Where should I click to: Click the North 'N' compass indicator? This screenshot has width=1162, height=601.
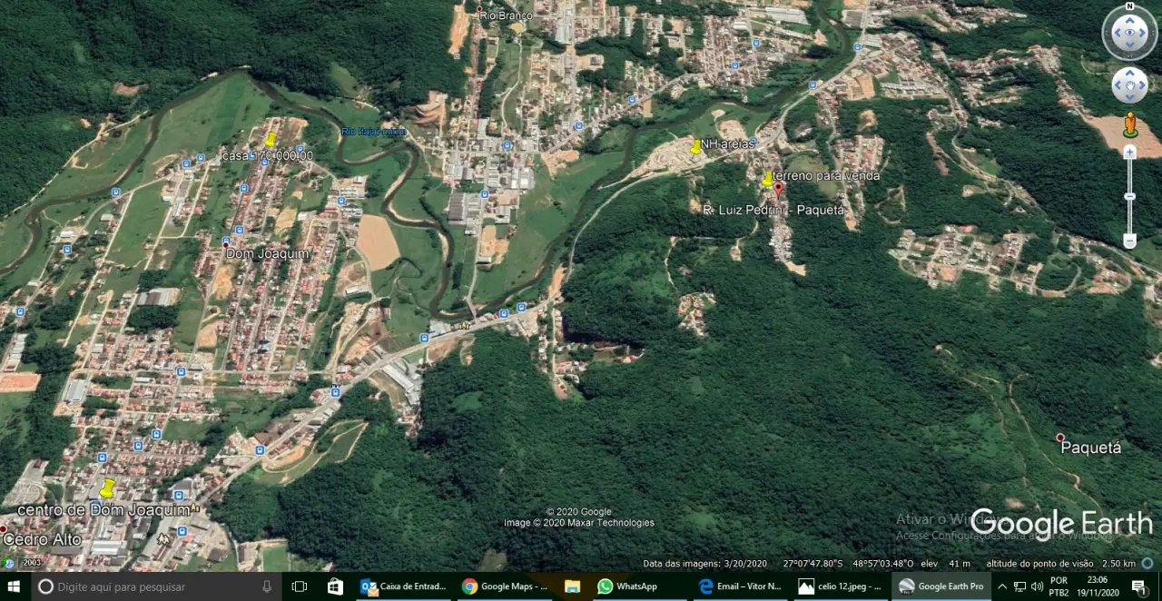pos(1129,7)
